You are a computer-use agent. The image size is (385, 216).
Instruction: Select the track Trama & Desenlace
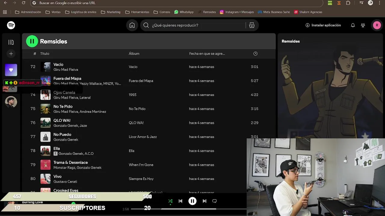(x=71, y=163)
